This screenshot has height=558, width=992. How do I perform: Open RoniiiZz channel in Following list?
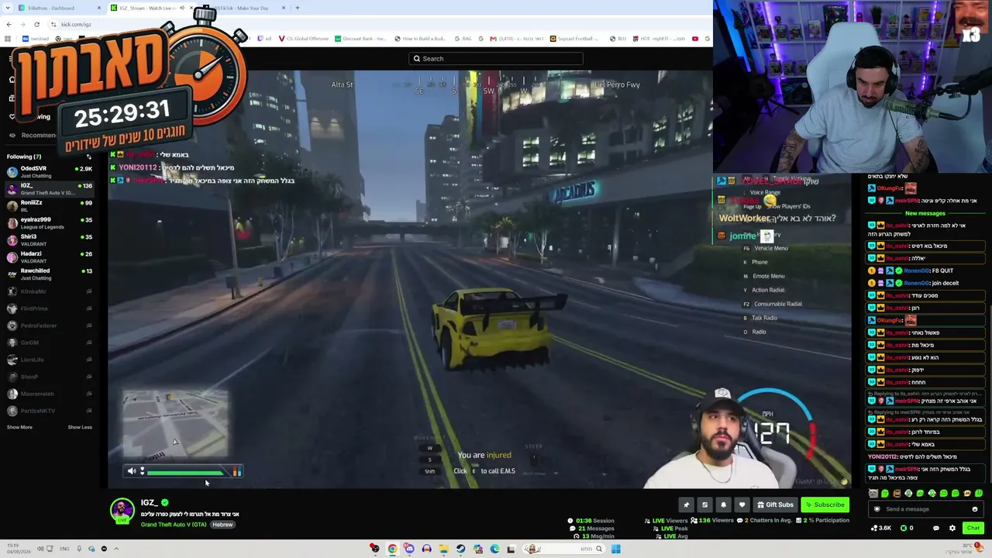pyautogui.click(x=48, y=205)
